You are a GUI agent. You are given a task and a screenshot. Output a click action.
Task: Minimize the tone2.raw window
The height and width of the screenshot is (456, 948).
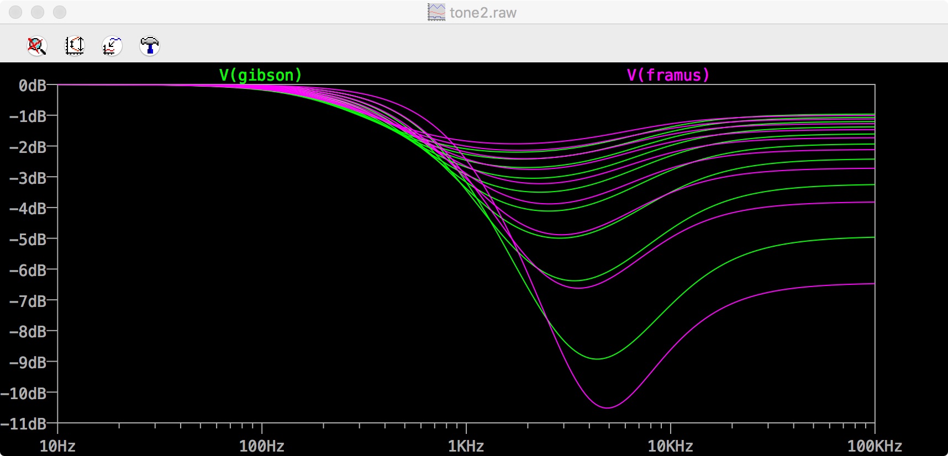pyautogui.click(x=38, y=12)
